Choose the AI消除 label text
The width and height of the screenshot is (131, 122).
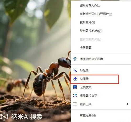(84, 79)
